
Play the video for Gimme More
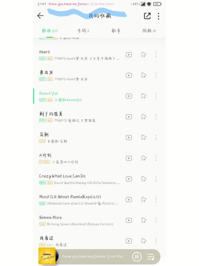tap(129, 220)
